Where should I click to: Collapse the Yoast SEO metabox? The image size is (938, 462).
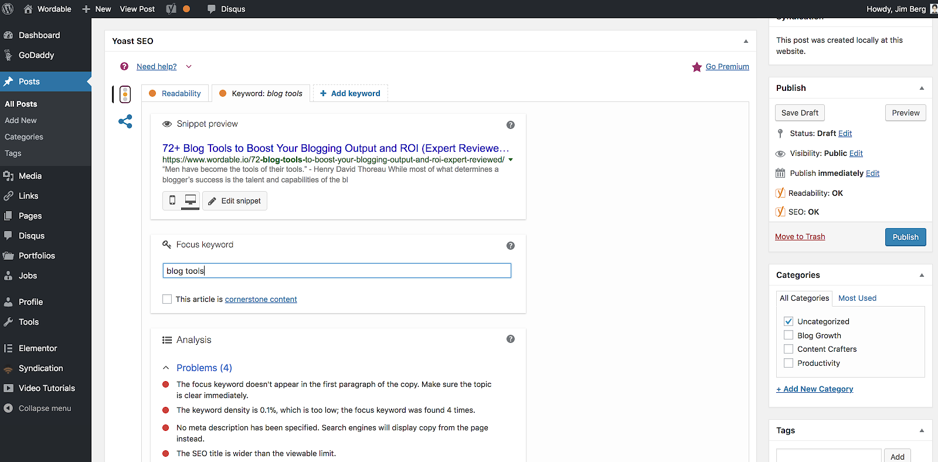[x=746, y=41]
